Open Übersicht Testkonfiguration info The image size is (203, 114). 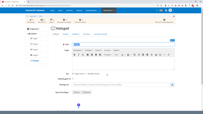click(x=164, y=21)
